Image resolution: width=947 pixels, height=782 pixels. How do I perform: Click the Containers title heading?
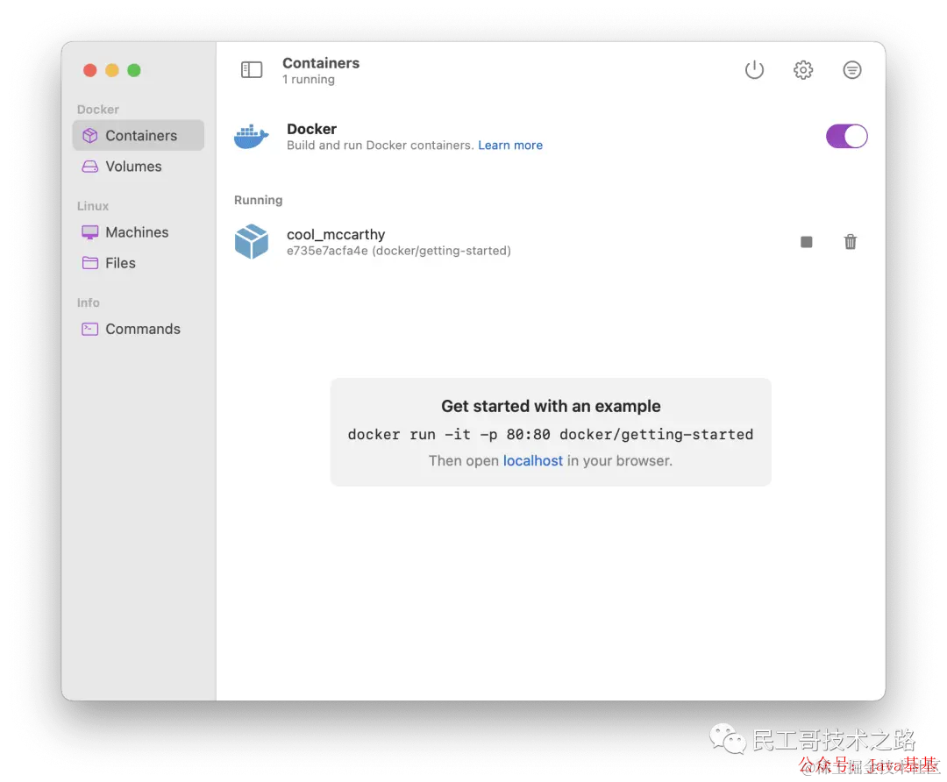[x=321, y=63]
